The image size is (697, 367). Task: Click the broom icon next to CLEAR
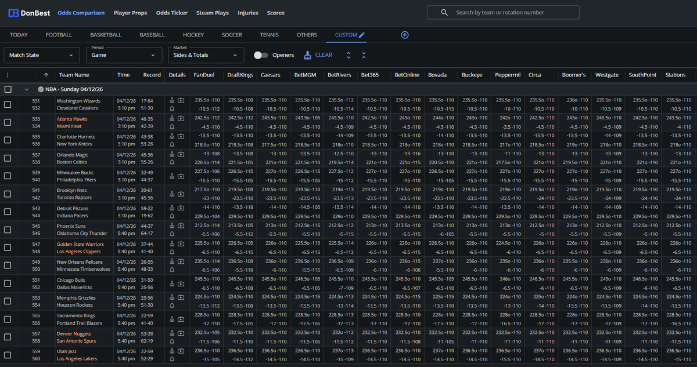click(x=308, y=55)
